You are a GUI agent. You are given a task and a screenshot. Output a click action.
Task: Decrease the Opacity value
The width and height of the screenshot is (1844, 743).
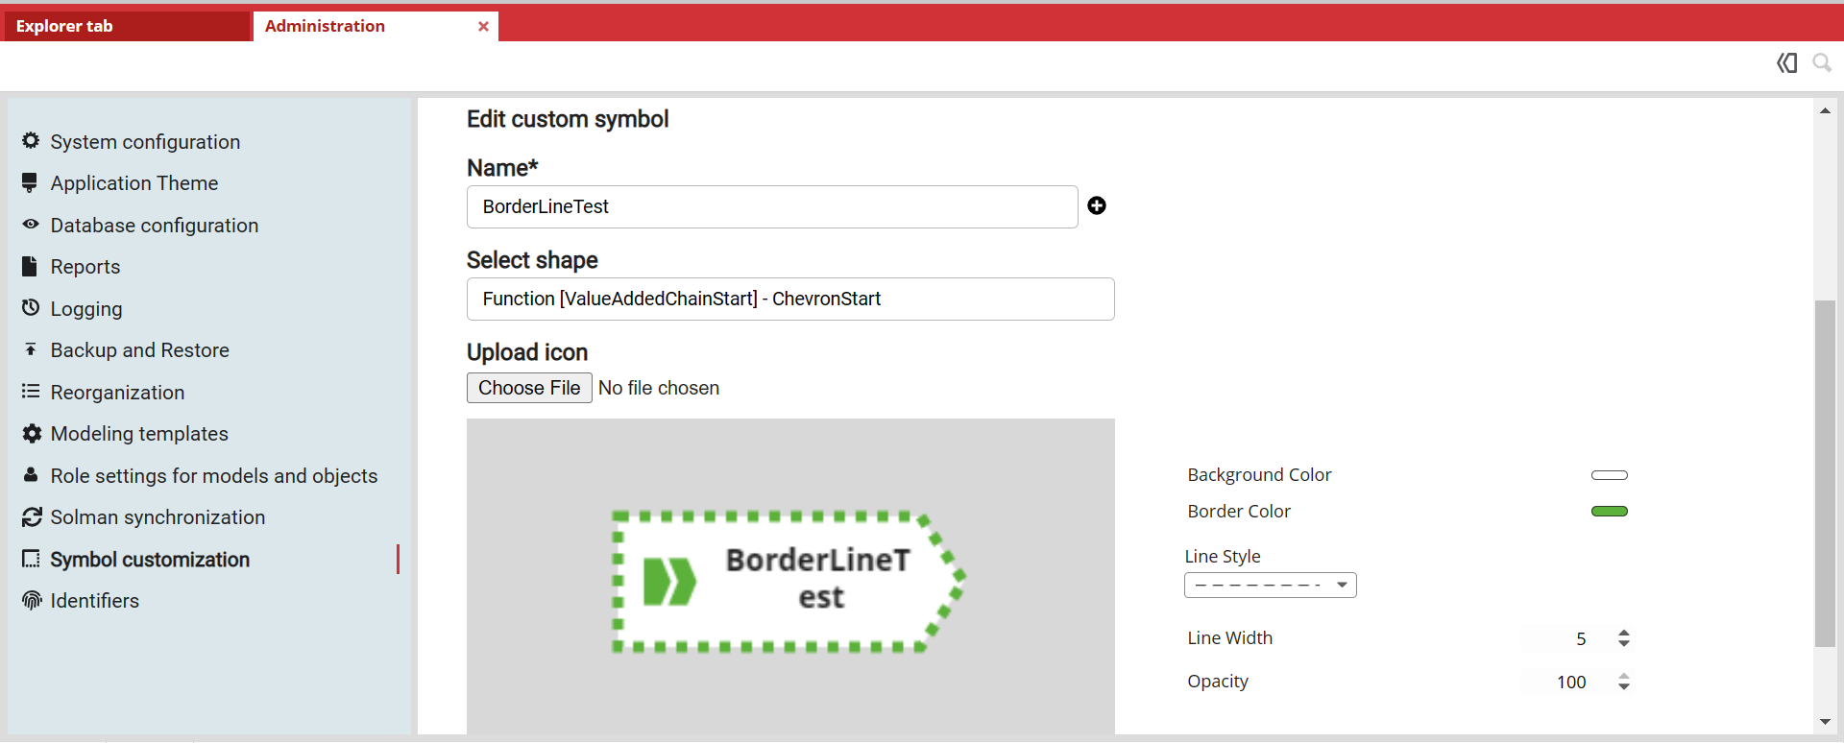point(1624,687)
